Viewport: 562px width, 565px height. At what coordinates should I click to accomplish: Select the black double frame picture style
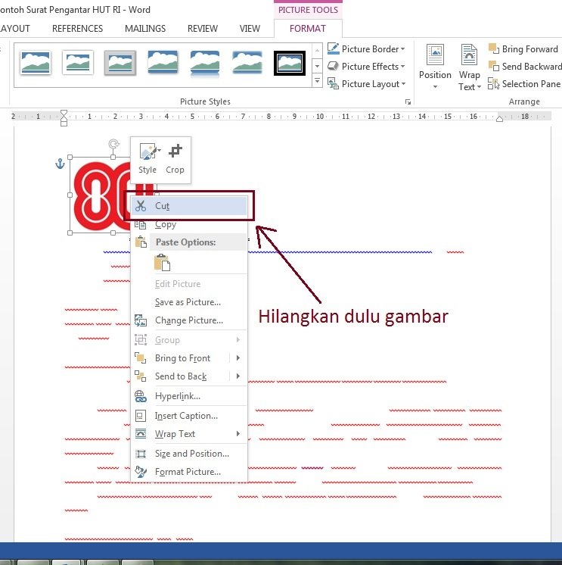pyautogui.click(x=289, y=63)
